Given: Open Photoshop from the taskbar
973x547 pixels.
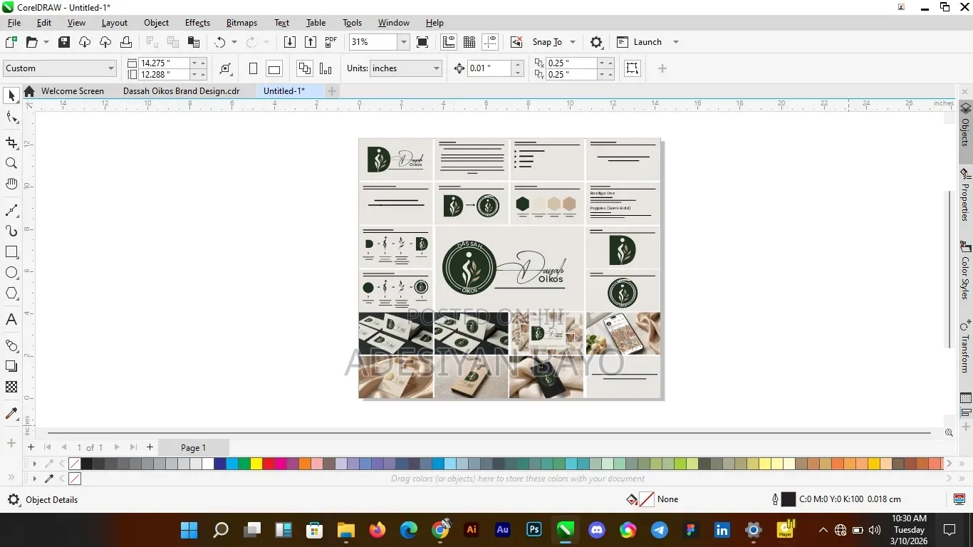Looking at the screenshot, I should coord(534,530).
